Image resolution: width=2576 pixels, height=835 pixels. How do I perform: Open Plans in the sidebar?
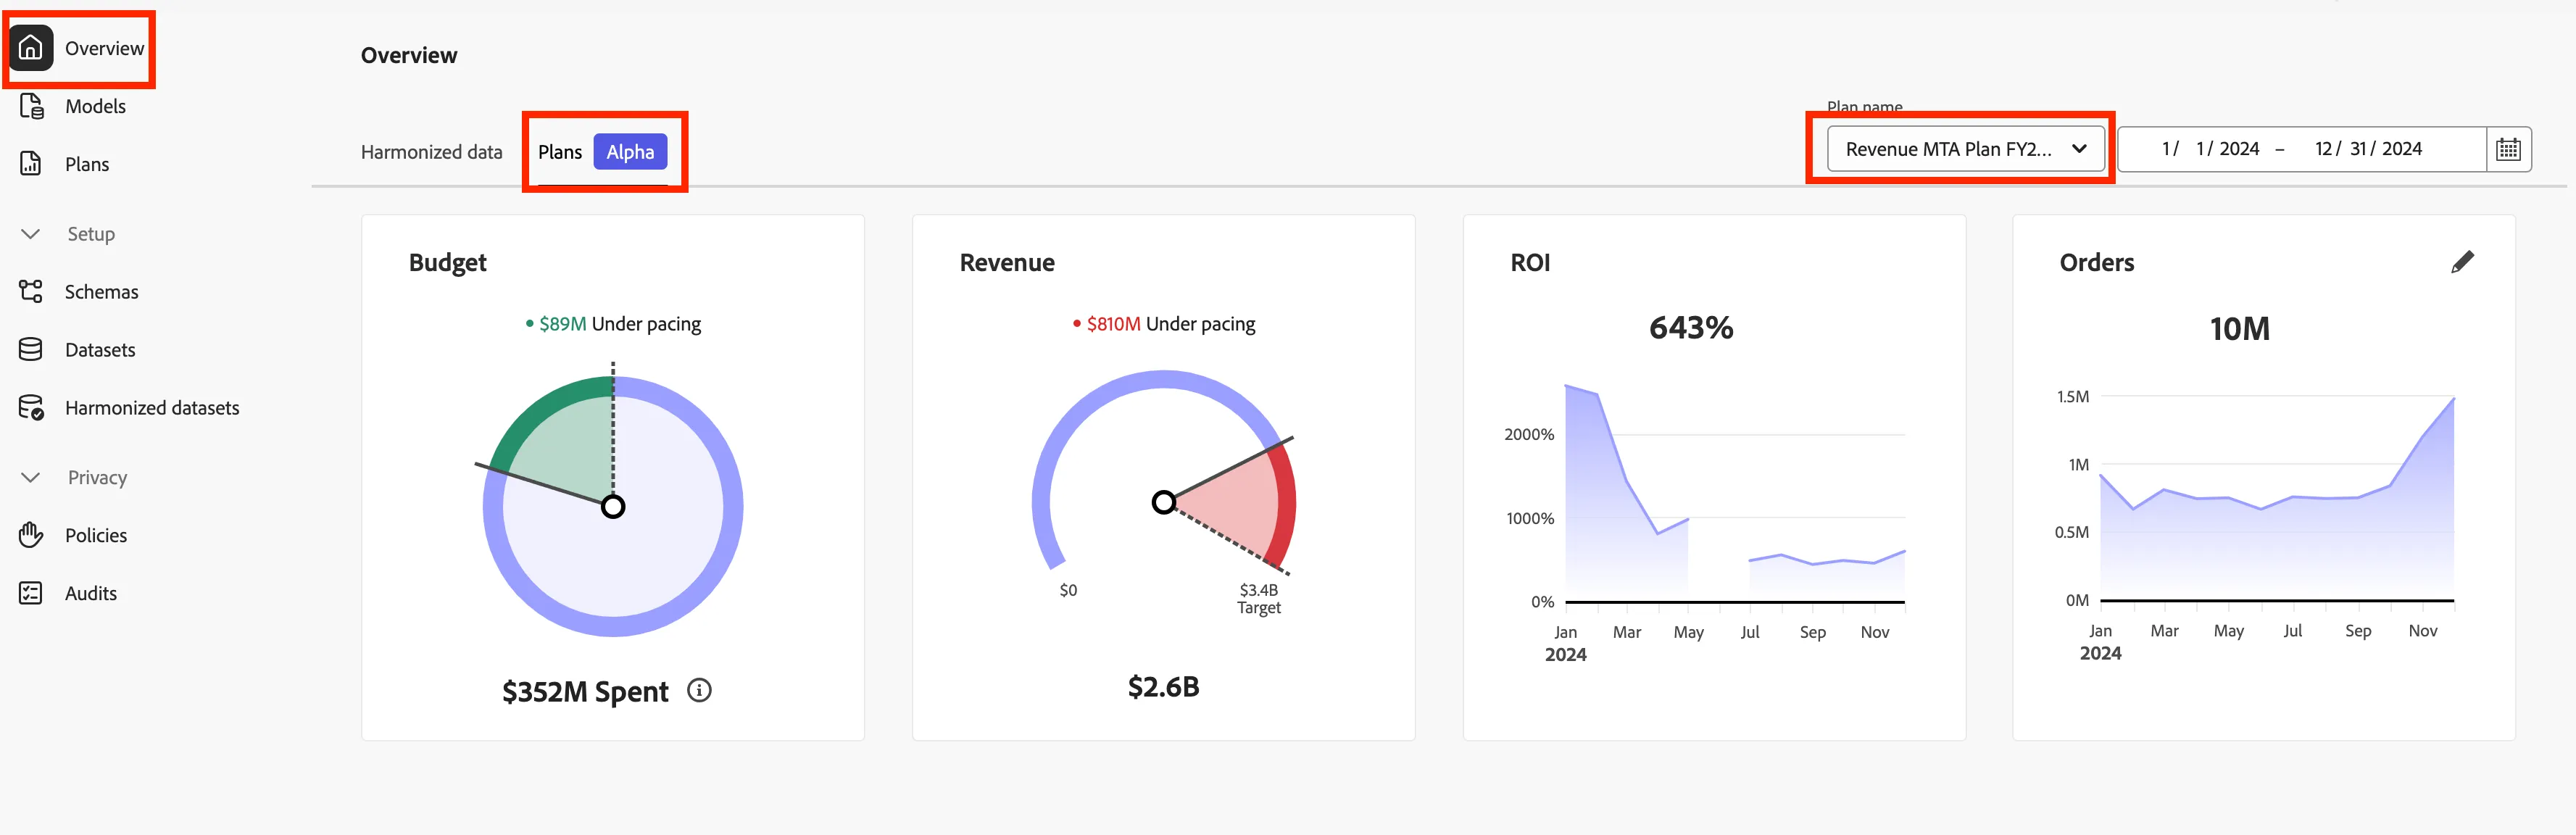(87, 164)
